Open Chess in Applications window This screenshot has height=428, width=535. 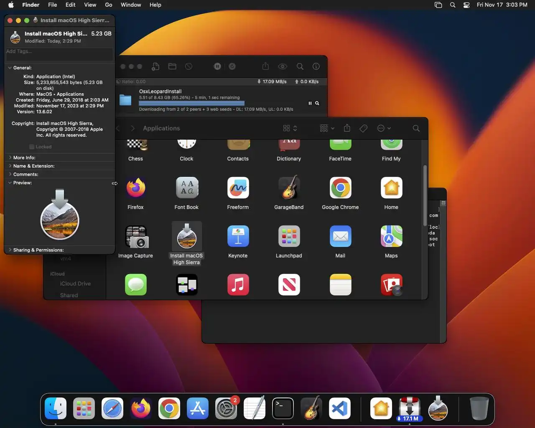click(136, 145)
